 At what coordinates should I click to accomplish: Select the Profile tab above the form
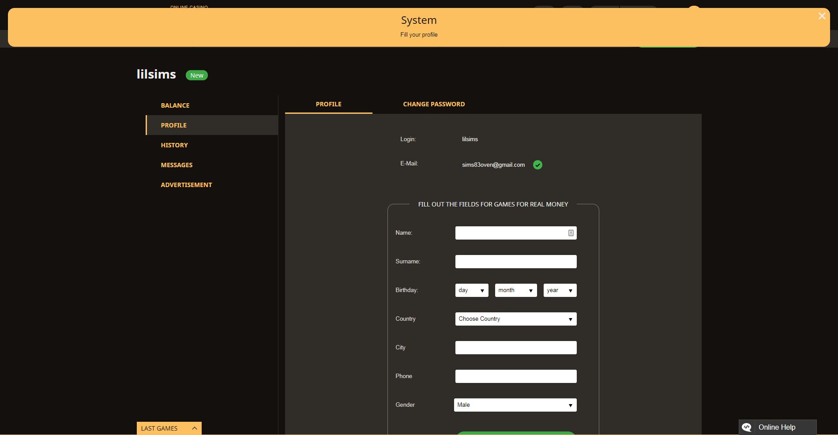(x=329, y=104)
